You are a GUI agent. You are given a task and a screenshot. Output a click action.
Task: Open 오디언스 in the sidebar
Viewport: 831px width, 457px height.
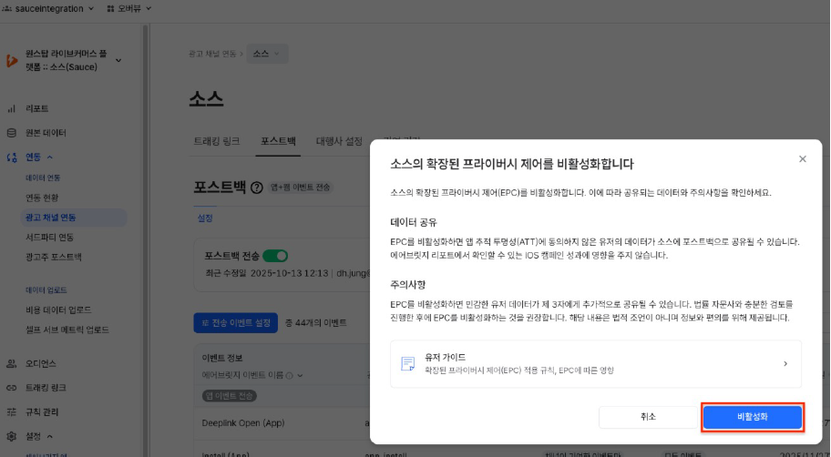41,364
